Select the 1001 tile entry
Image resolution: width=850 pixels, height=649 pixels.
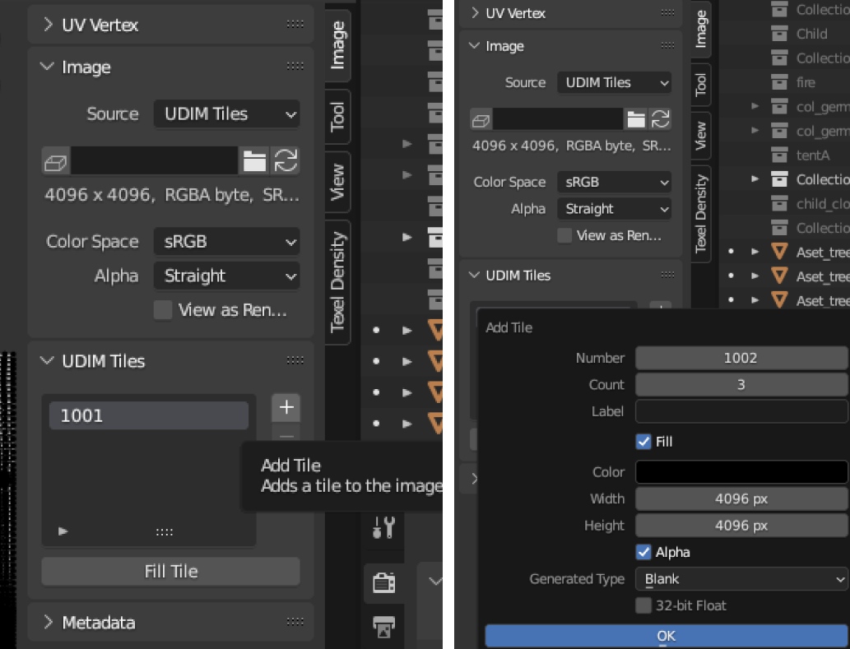(x=149, y=415)
